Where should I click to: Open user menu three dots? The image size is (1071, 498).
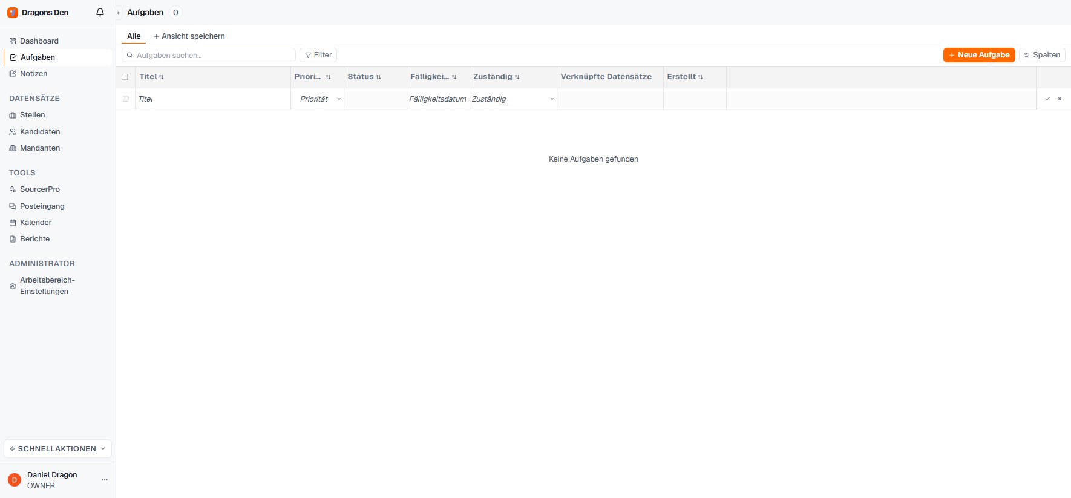tap(105, 480)
